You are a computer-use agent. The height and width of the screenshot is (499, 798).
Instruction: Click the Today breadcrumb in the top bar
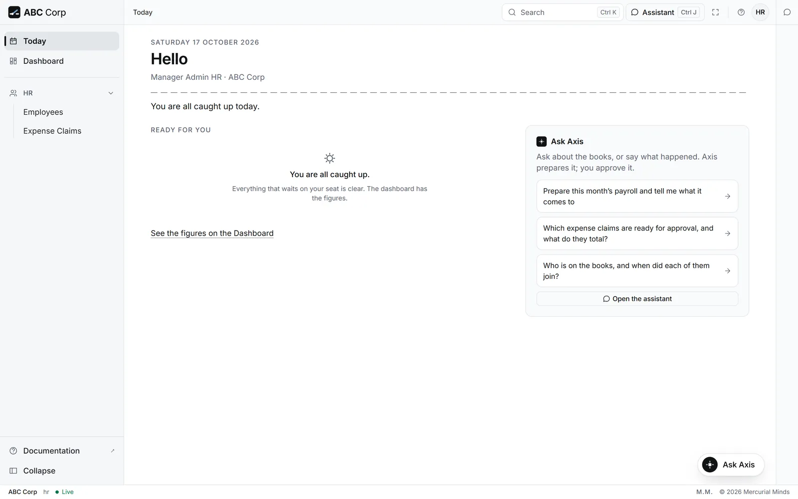pos(143,12)
